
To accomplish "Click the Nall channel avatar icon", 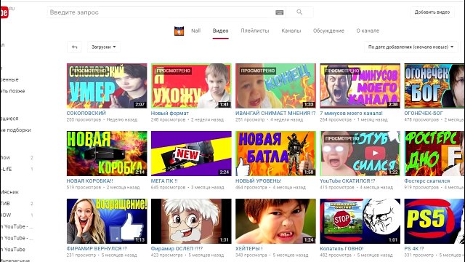I will click(x=179, y=31).
